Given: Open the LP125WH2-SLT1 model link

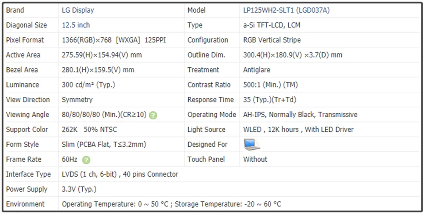Looking at the screenshot, I should [x=286, y=10].
